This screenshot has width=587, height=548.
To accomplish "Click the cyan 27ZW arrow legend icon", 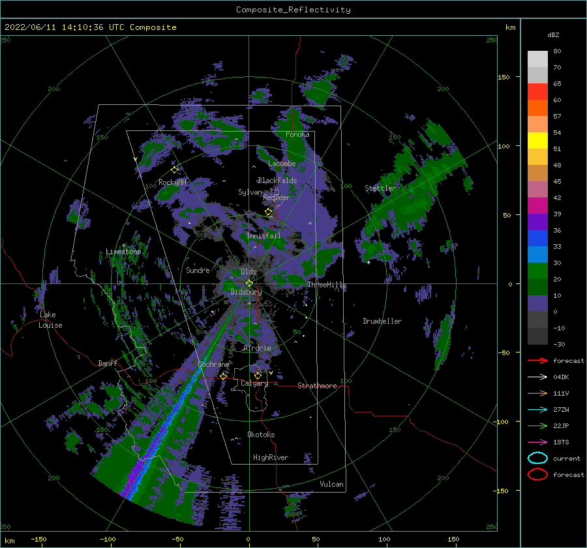I will (x=537, y=410).
